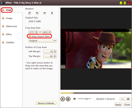Expand the Original aspect ratio dropdown arrow
The height and width of the screenshot is (108, 132).
(x=55, y=41)
